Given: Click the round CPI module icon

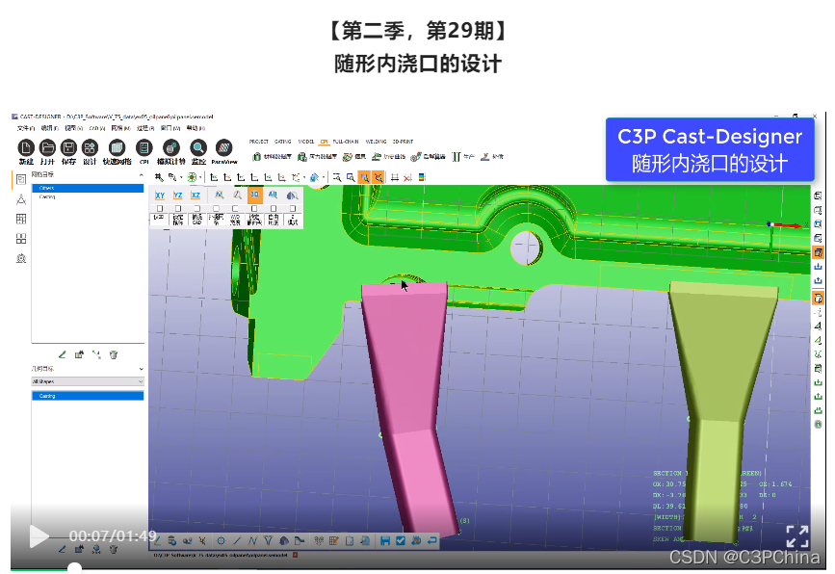Looking at the screenshot, I should coord(144,148).
